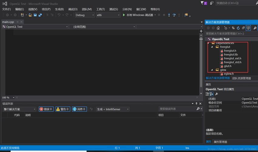Viewport: 258px width, 152px height.
Task: Open the Window menu
Action: point(141,9)
